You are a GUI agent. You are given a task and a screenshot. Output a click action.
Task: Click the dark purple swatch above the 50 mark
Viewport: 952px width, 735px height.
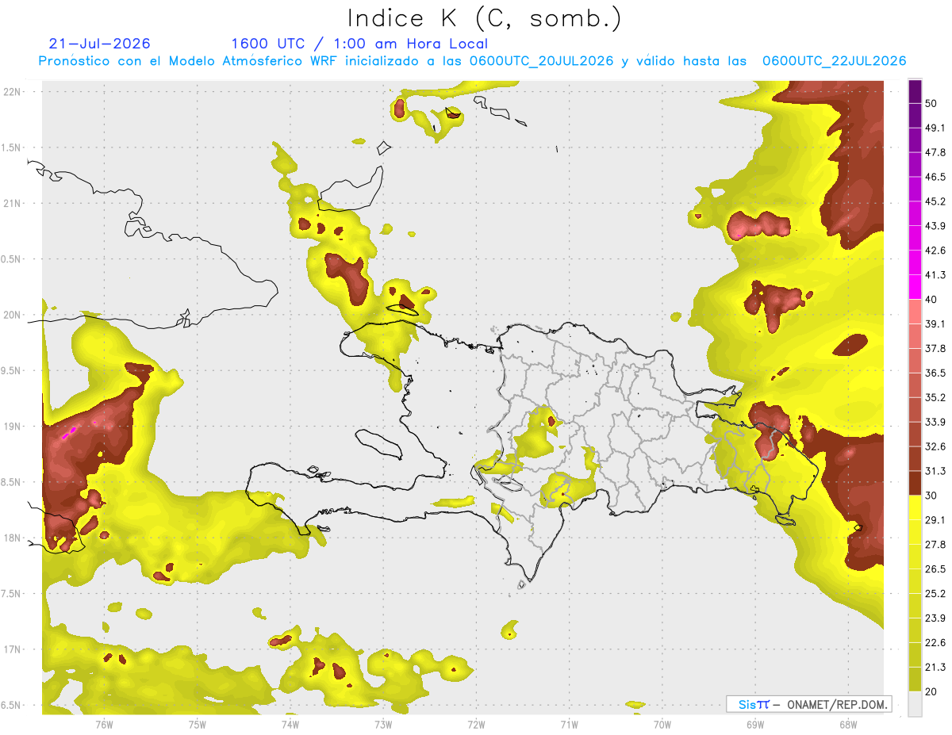[915, 91]
